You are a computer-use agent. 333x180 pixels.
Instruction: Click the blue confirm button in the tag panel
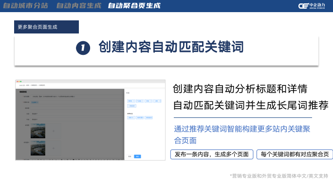pyautogui.click(x=137, y=156)
